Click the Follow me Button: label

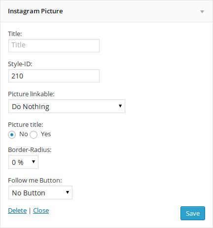35,181
